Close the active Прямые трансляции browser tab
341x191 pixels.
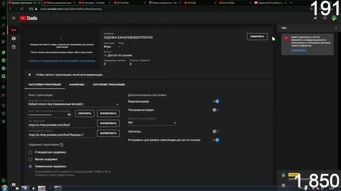tap(39, 3)
